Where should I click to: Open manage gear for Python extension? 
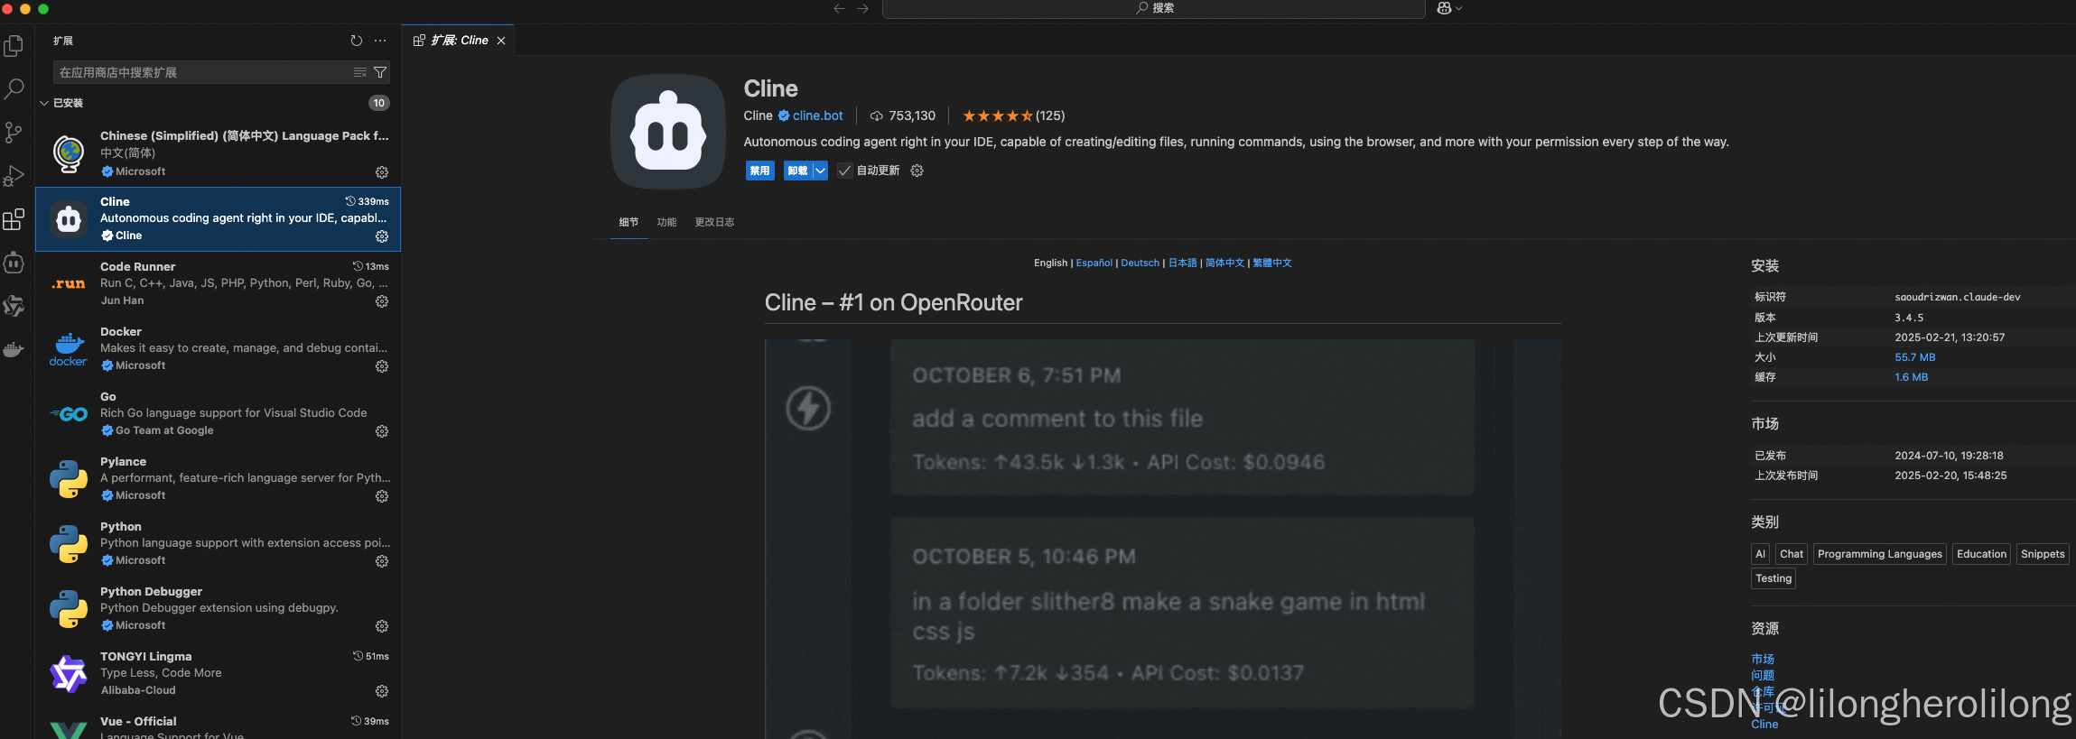coord(382,561)
